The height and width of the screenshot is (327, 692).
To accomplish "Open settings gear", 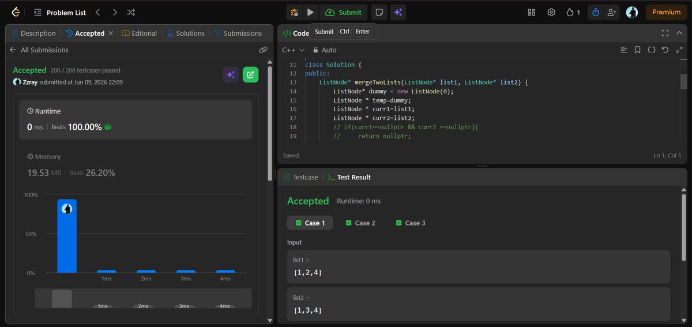I will click(x=551, y=12).
